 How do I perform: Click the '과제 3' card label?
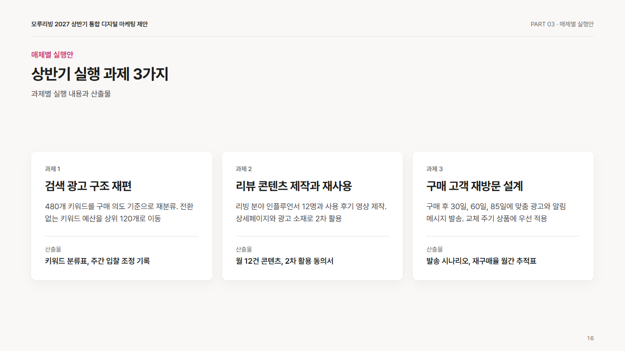pos(435,169)
